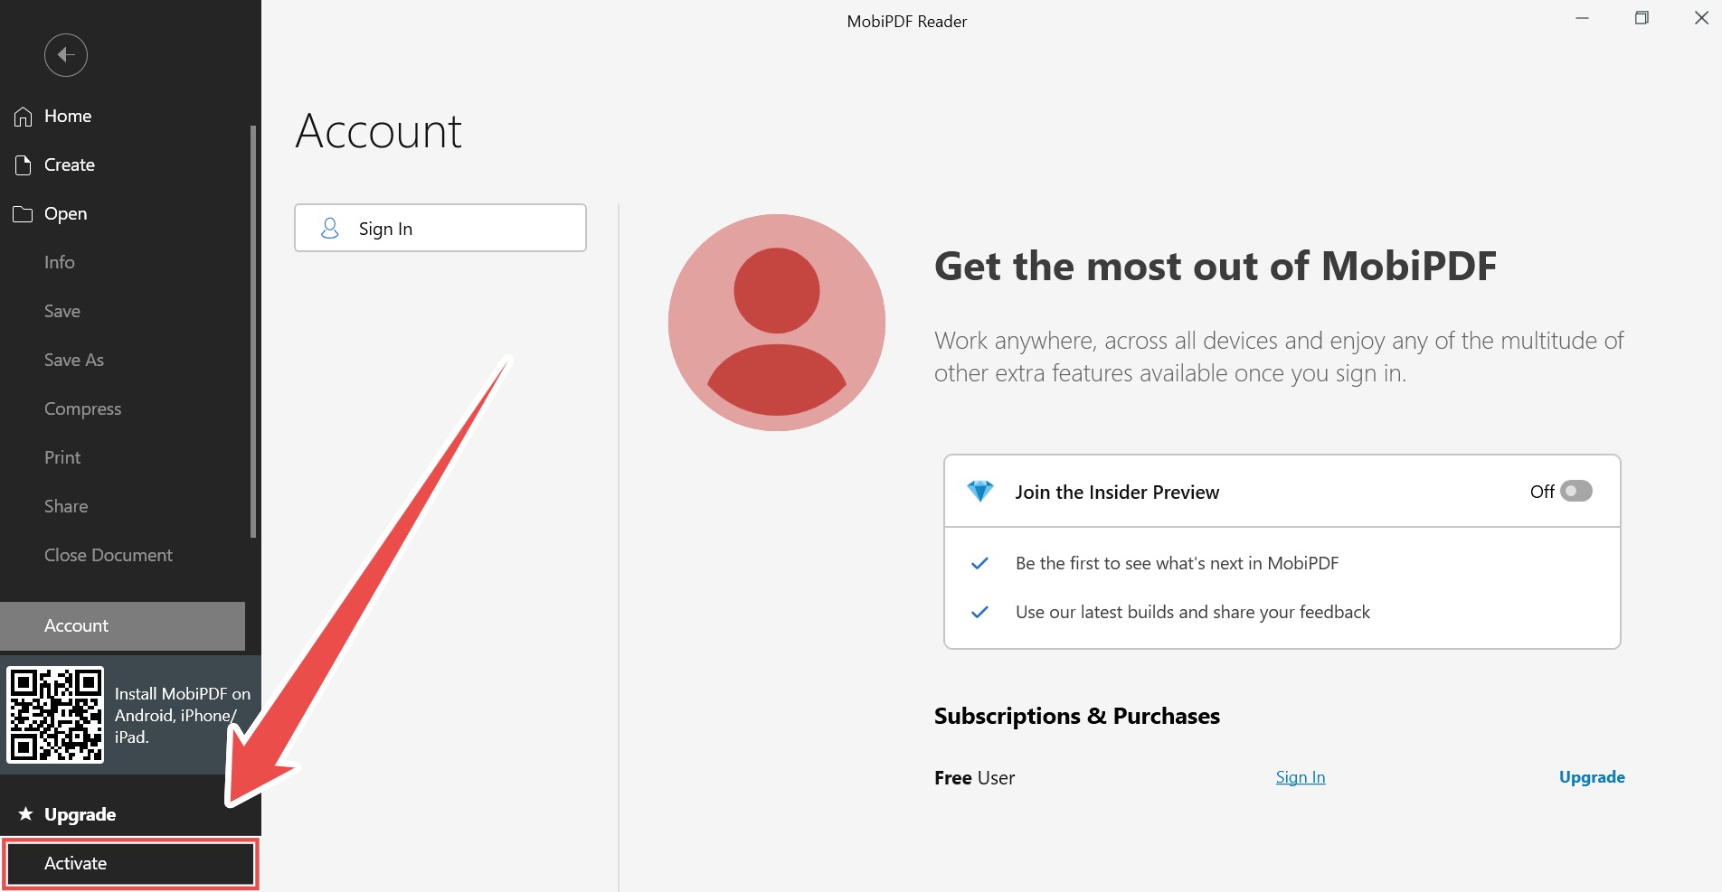1722x892 pixels.
Task: Select Print in the sidebar
Action: 62,458
